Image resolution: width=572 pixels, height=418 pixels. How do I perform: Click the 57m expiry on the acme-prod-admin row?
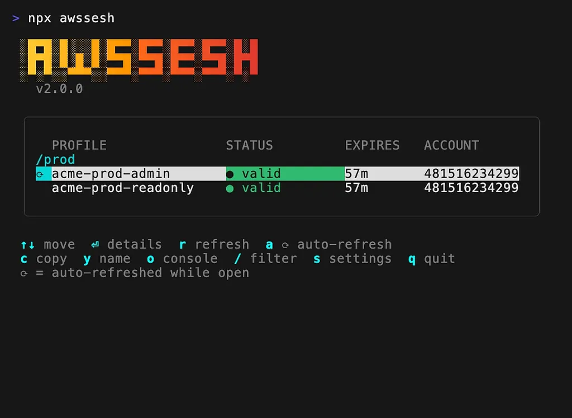tap(356, 173)
